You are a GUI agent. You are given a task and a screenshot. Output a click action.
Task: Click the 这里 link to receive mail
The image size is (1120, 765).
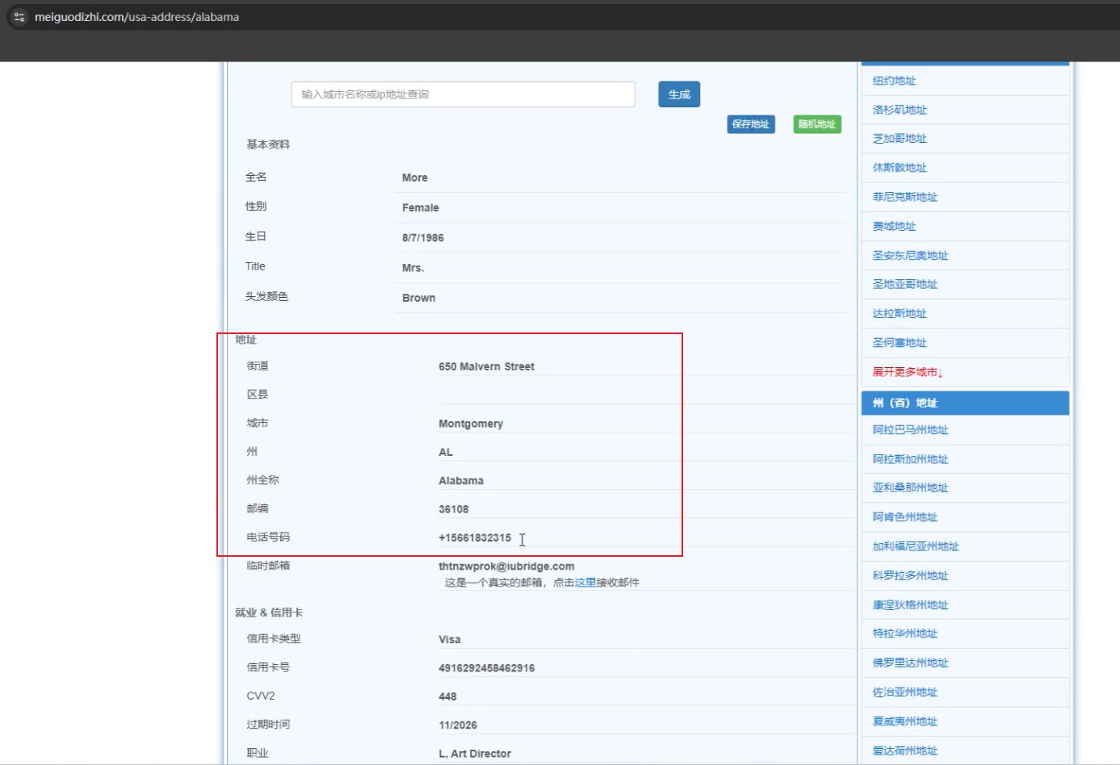[585, 583]
